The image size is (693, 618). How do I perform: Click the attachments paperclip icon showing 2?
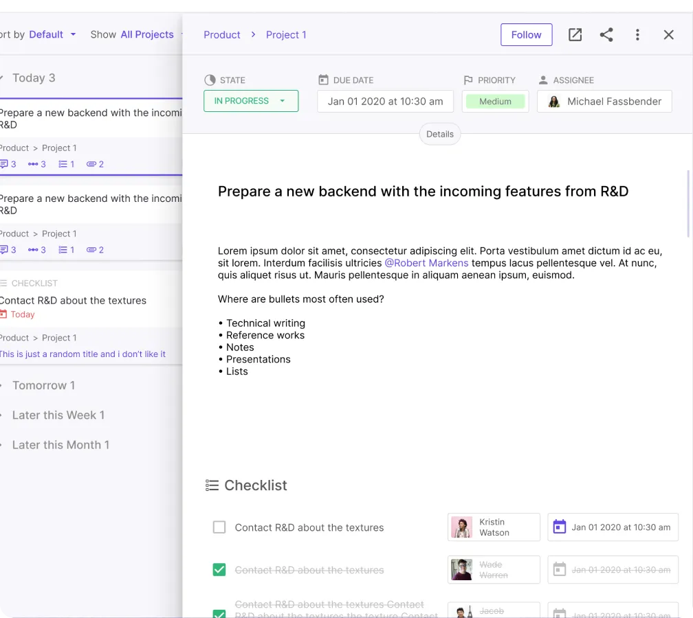(92, 164)
